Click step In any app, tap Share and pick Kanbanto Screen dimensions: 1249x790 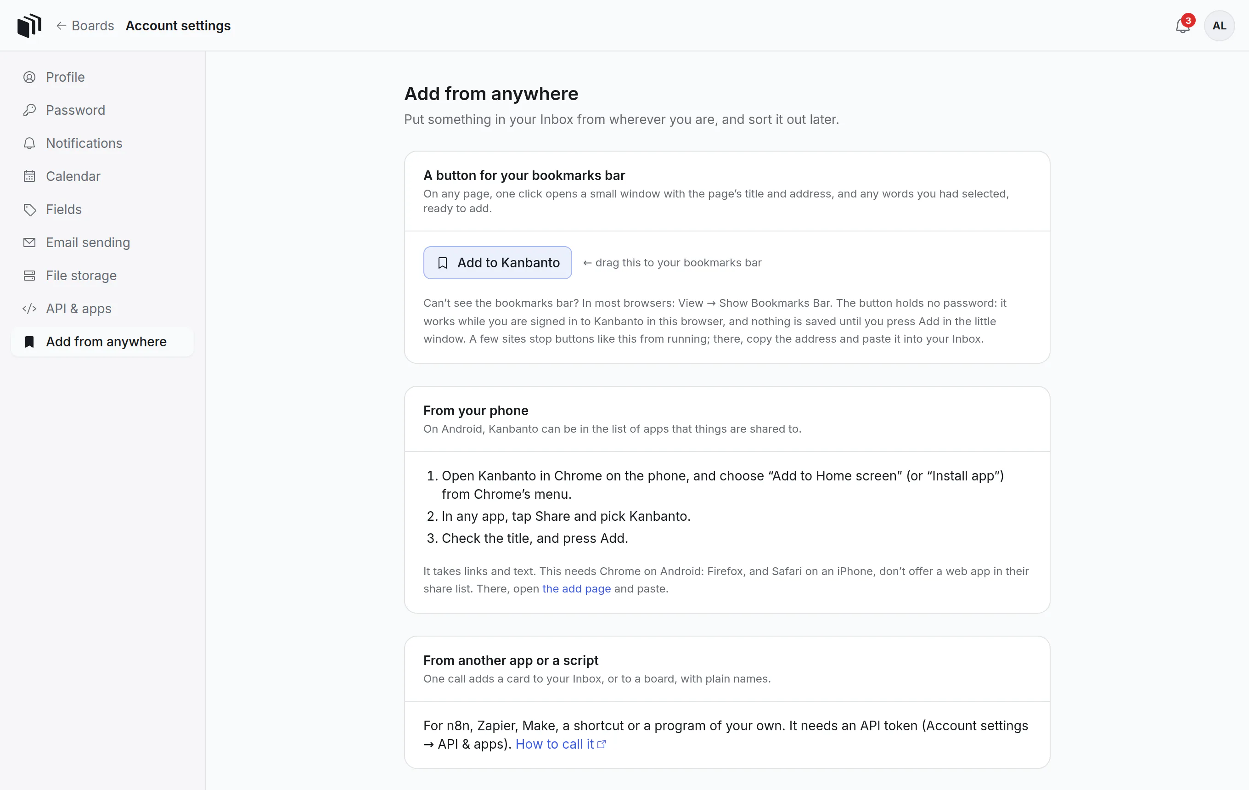[566, 517]
